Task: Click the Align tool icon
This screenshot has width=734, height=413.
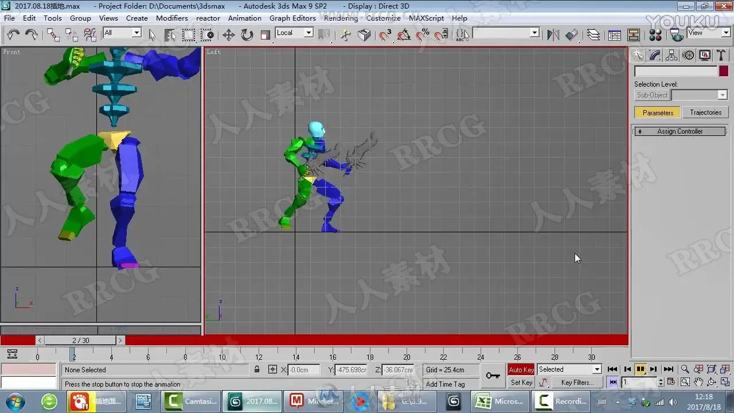Action: tap(572, 35)
